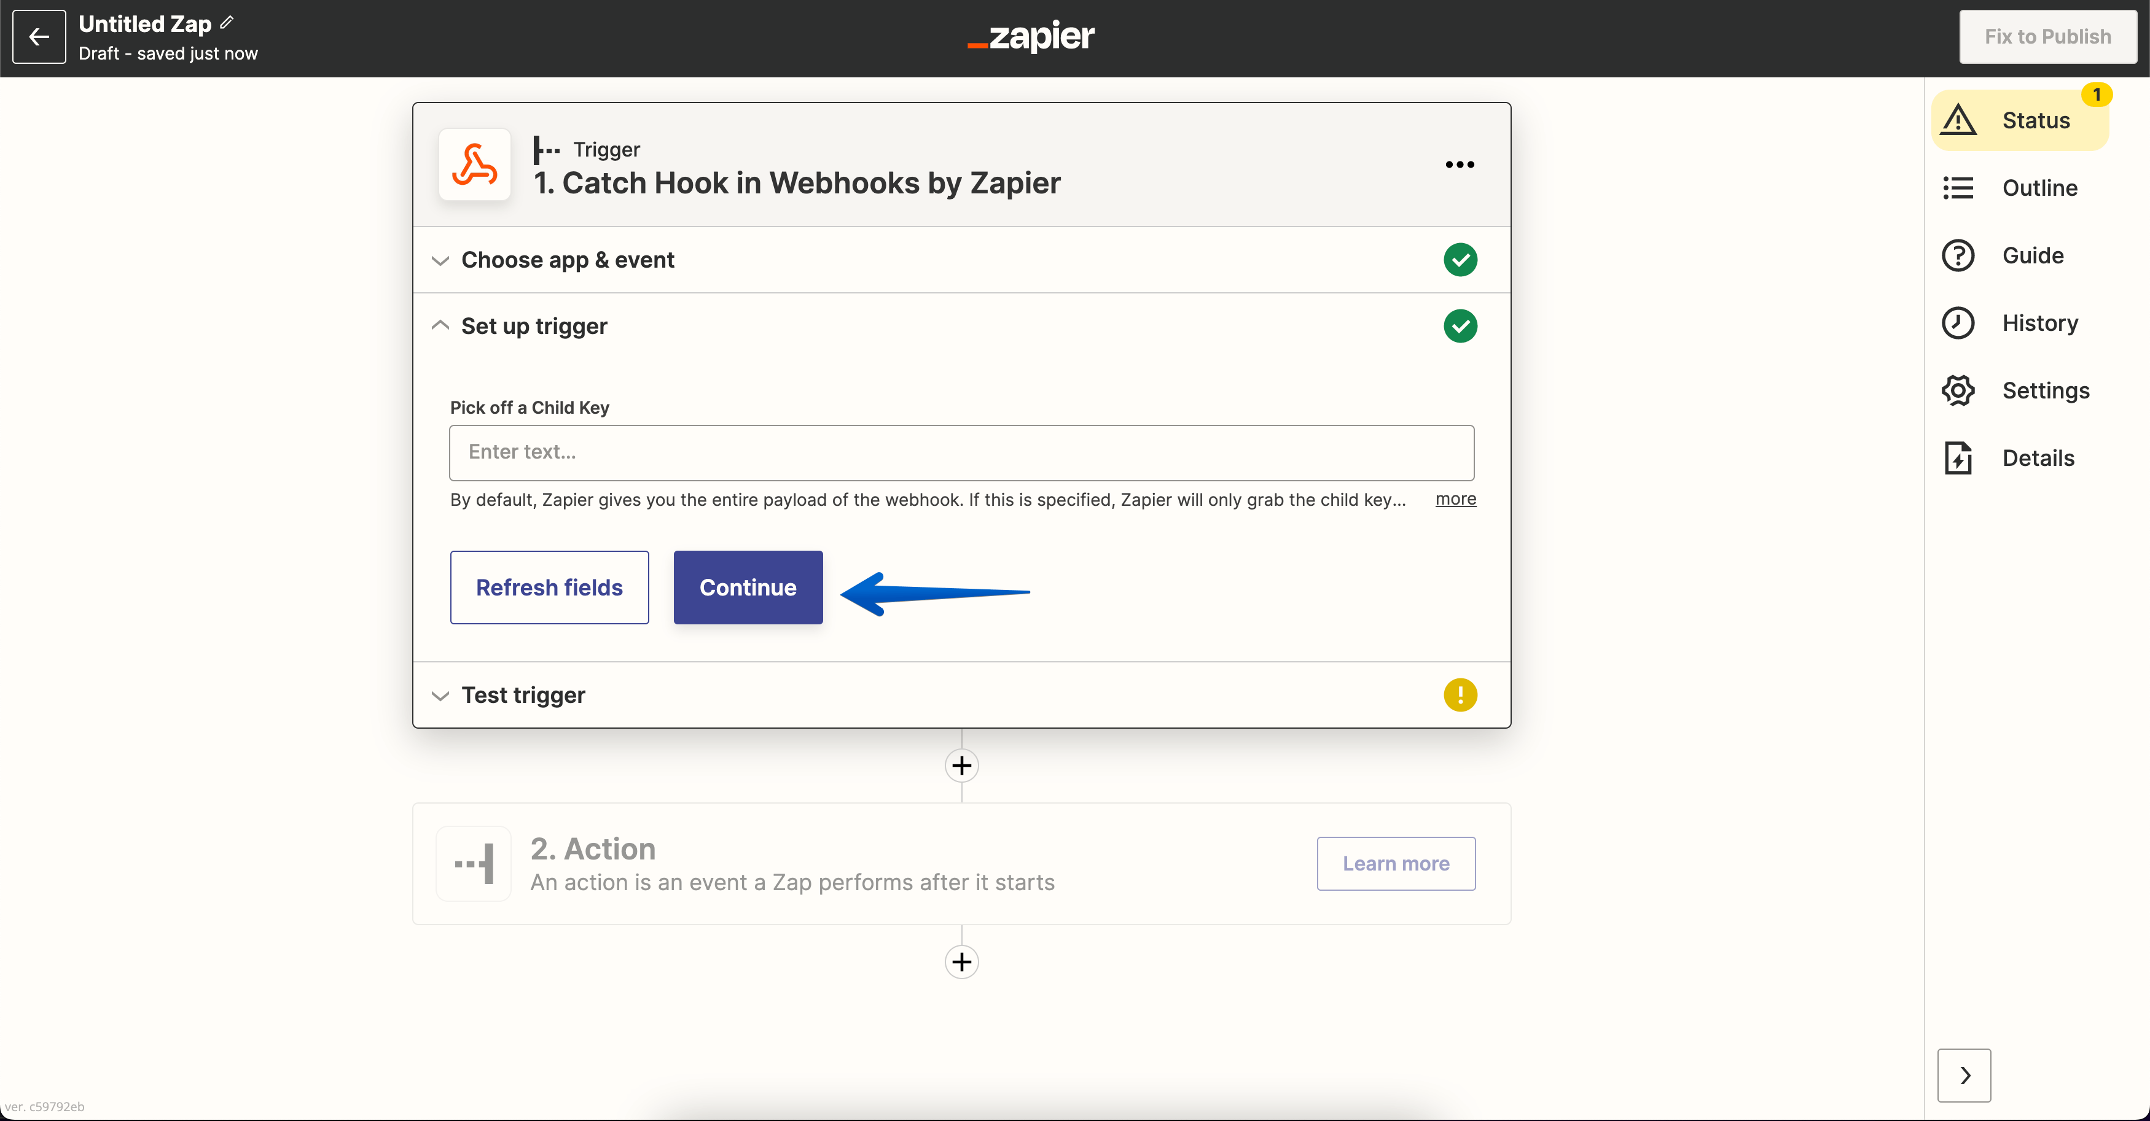The height and width of the screenshot is (1121, 2150).
Task: Click the 'more' link under help text
Action: point(1456,498)
